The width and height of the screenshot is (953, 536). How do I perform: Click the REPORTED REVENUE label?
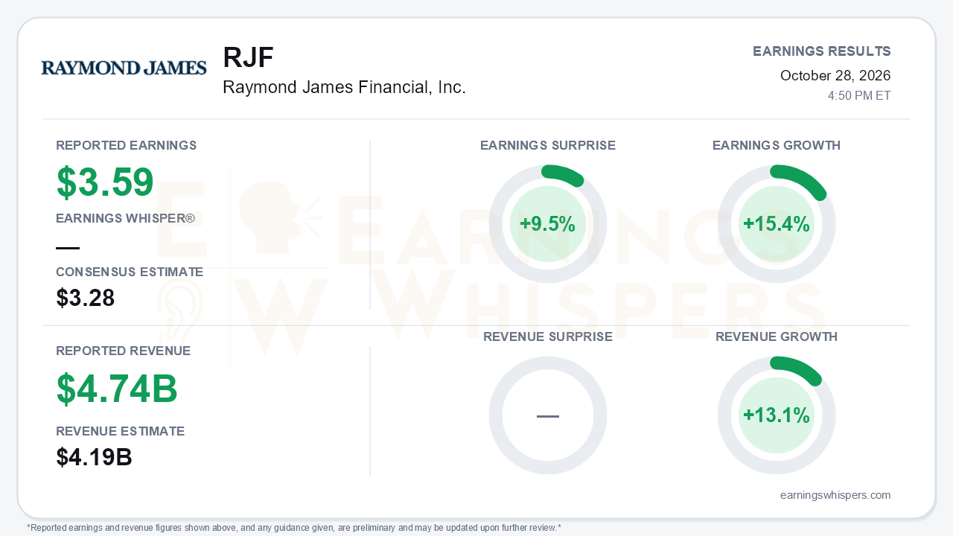coord(124,351)
